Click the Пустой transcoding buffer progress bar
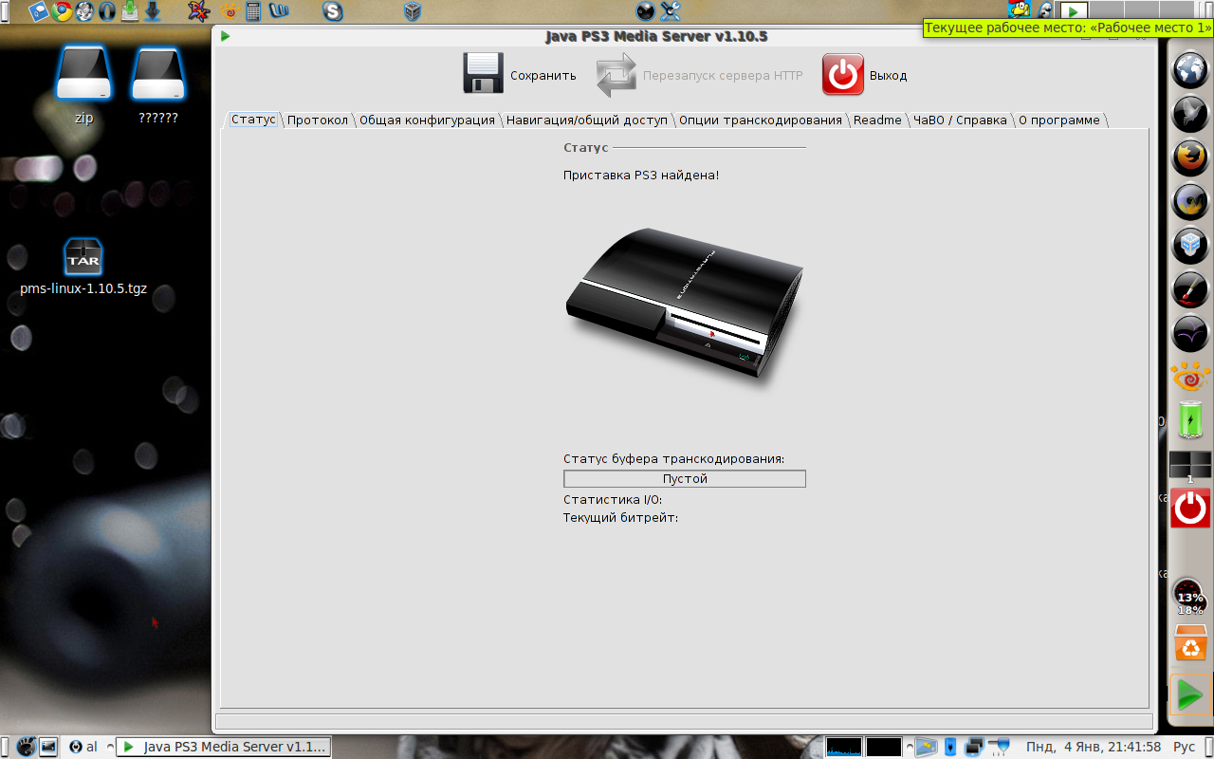Screen dimensions: 1214x759 pos(684,479)
